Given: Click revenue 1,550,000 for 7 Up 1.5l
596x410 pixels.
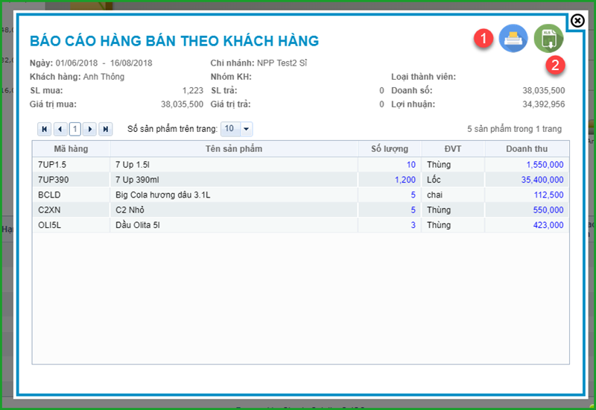Looking at the screenshot, I should pyautogui.click(x=544, y=165).
